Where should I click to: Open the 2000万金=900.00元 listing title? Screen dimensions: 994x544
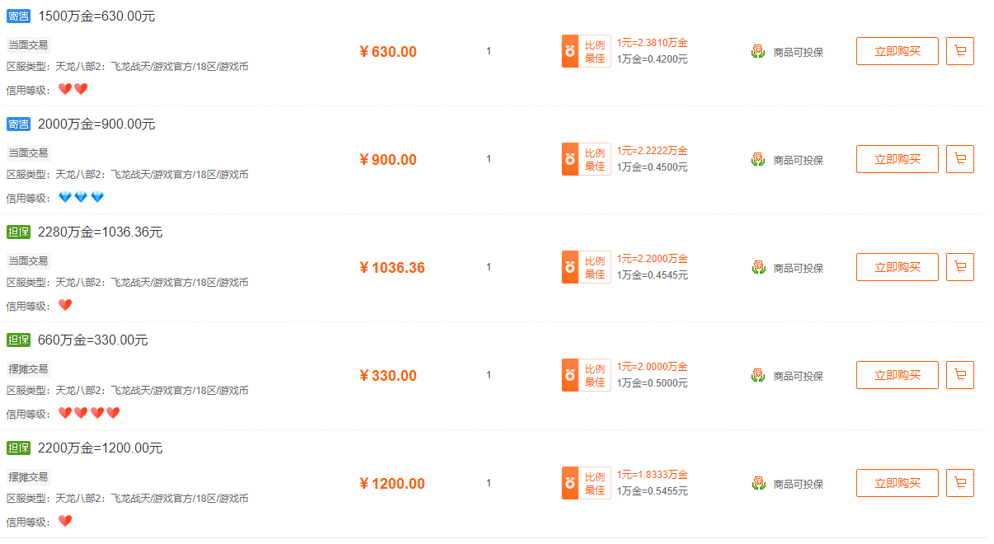(x=97, y=124)
